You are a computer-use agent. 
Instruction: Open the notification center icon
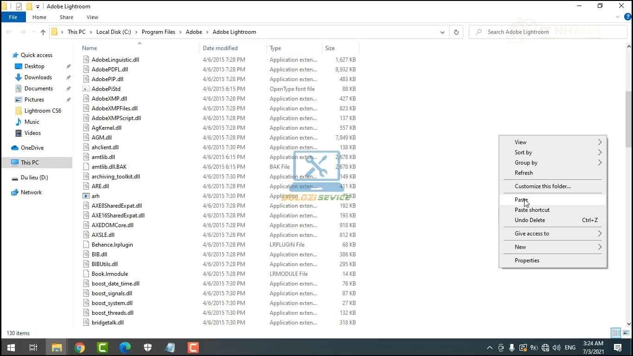tap(617, 347)
